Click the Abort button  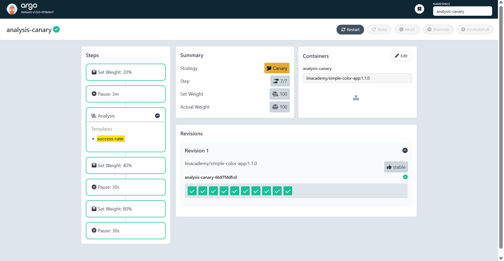407,29
